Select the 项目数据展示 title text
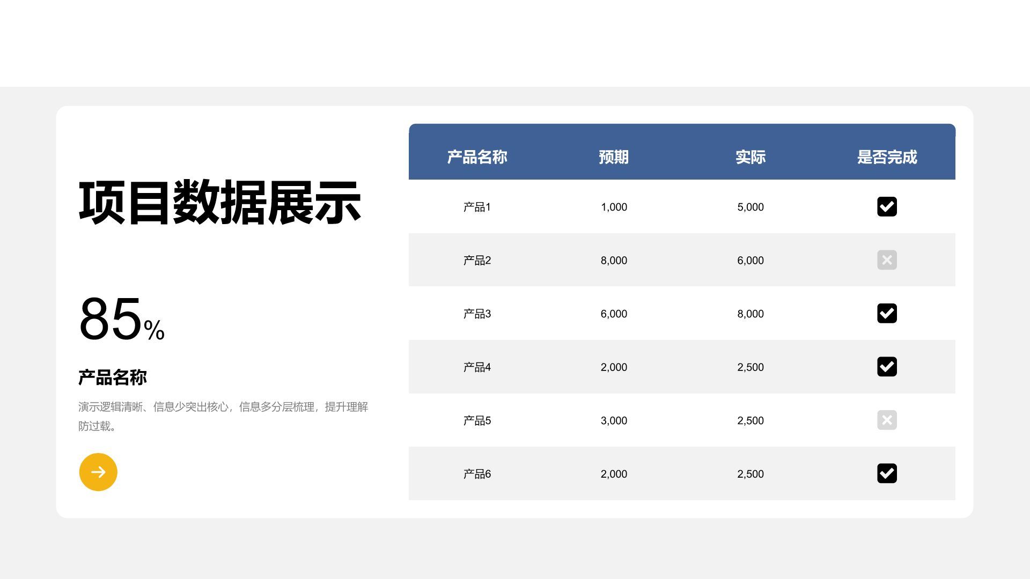Image resolution: width=1030 pixels, height=579 pixels. (x=219, y=203)
